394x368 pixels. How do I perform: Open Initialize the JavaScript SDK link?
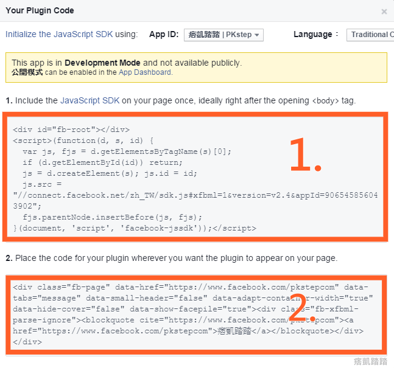click(x=59, y=34)
